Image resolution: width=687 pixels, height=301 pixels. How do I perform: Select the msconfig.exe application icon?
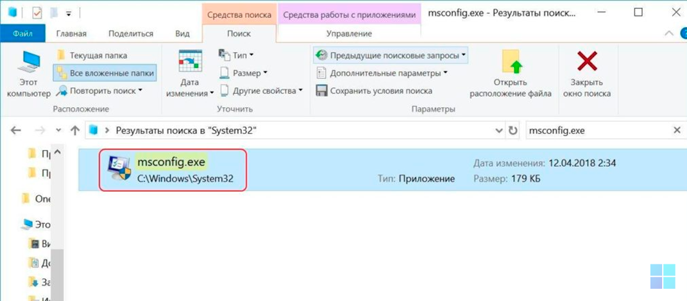click(119, 168)
